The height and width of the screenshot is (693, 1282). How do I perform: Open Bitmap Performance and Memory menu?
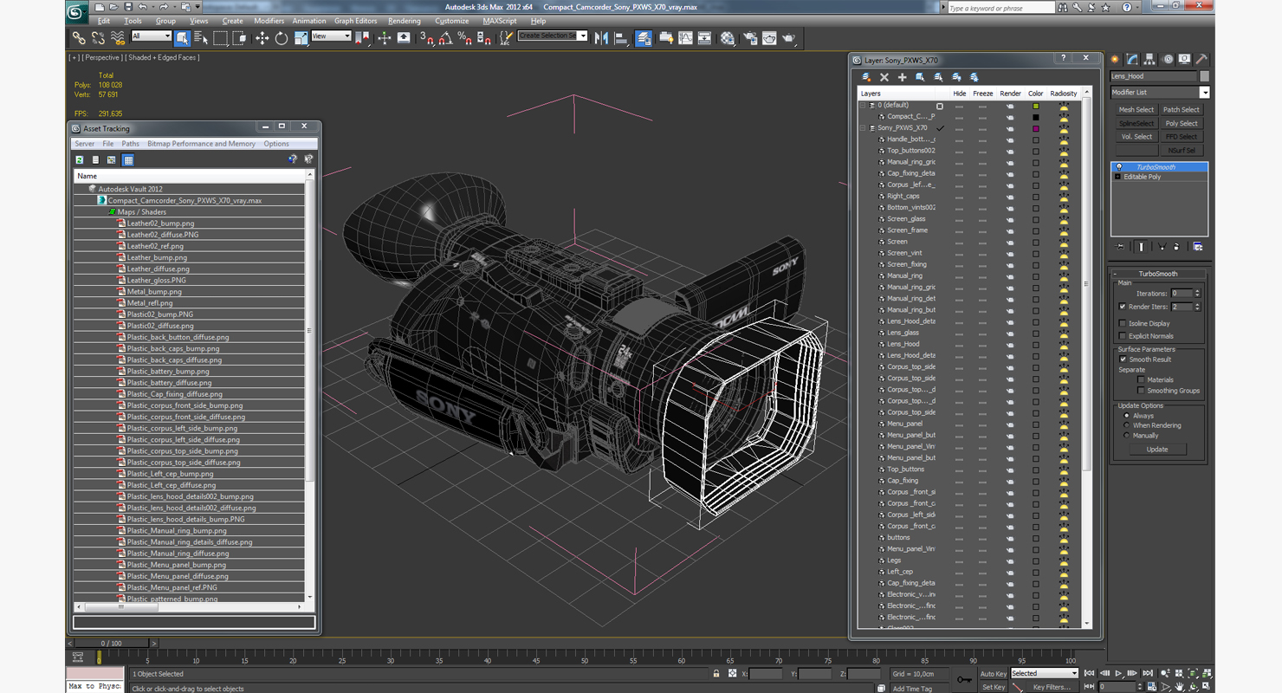(201, 144)
